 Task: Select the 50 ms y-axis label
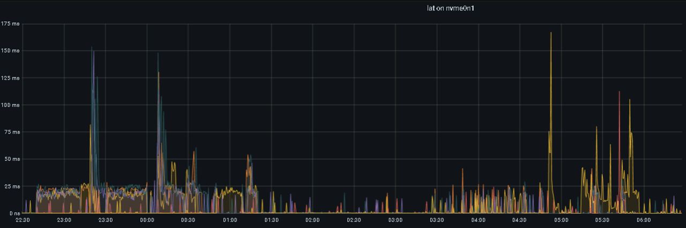pyautogui.click(x=12, y=159)
